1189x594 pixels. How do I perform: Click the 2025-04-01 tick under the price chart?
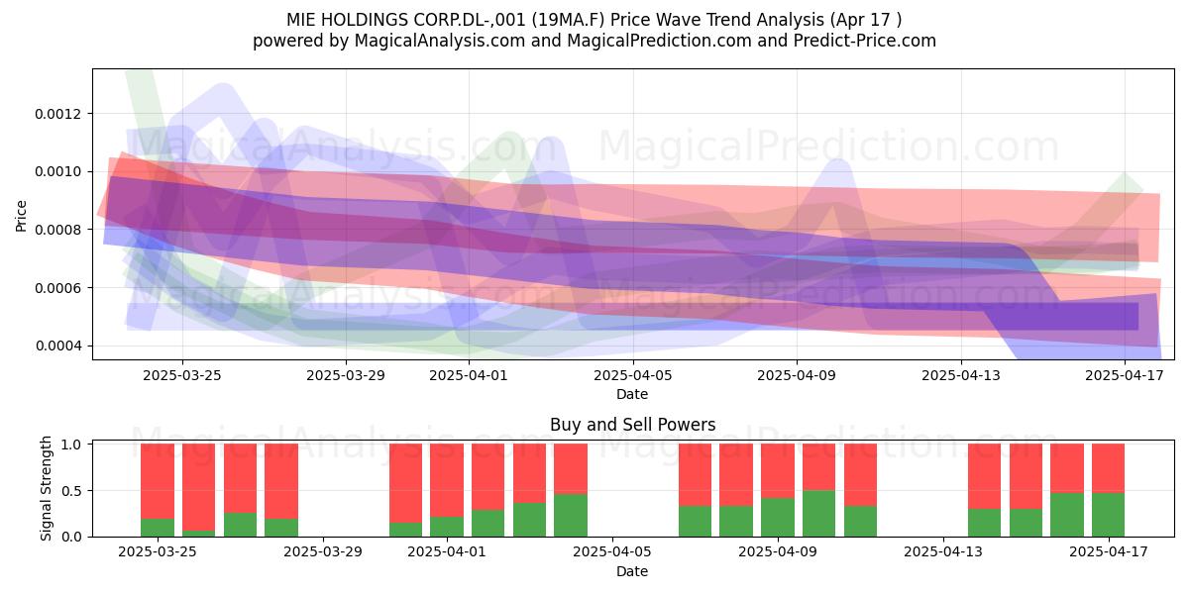469,375
